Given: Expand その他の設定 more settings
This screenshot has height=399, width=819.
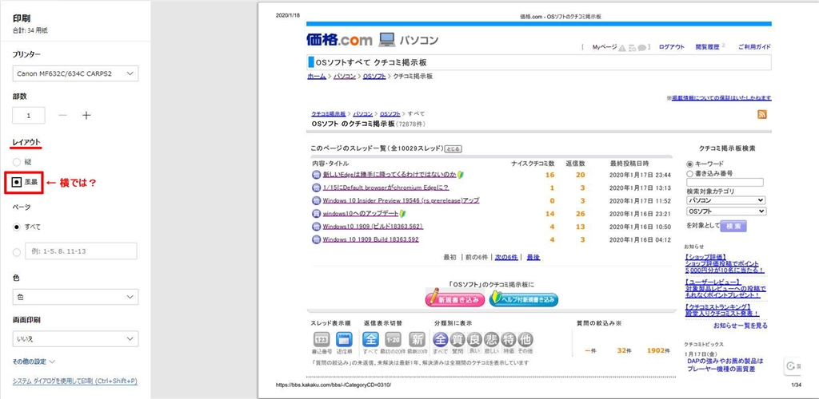Looking at the screenshot, I should tap(34, 361).
